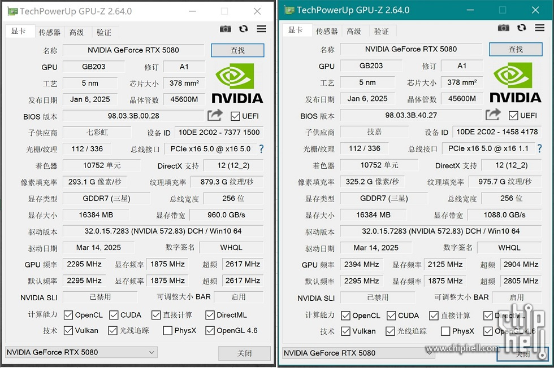The height and width of the screenshot is (368, 554).
Task: Toggle OpenGL 4.6 checkbox in left window
Action: (x=210, y=331)
